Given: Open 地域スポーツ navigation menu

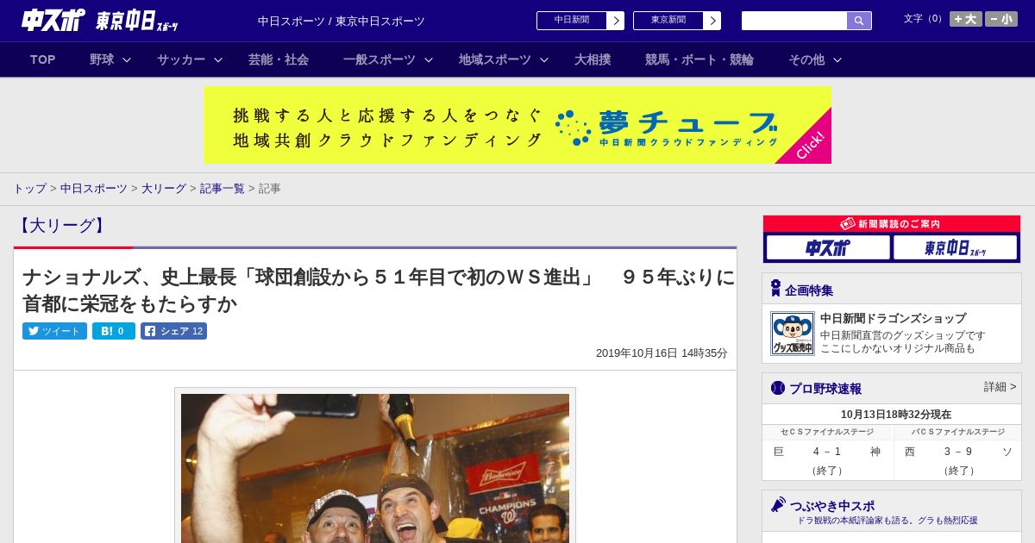Looking at the screenshot, I should (495, 59).
